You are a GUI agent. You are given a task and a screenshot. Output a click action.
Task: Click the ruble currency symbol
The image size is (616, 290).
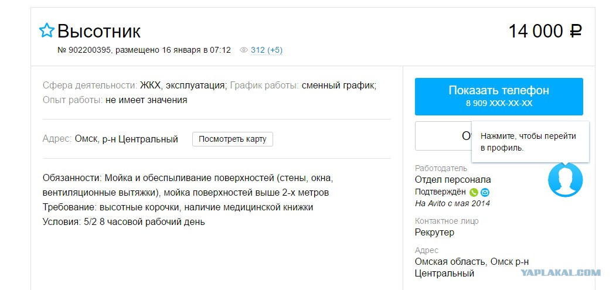576,31
